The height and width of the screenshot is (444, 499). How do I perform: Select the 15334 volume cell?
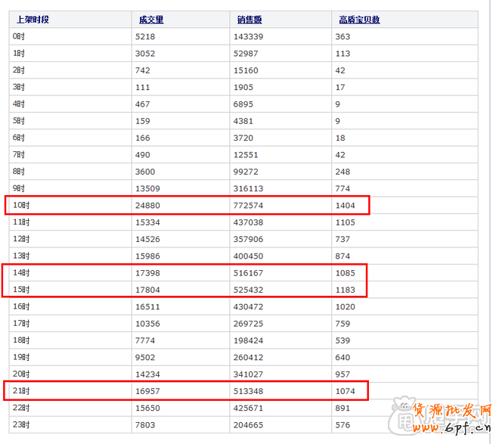148,222
